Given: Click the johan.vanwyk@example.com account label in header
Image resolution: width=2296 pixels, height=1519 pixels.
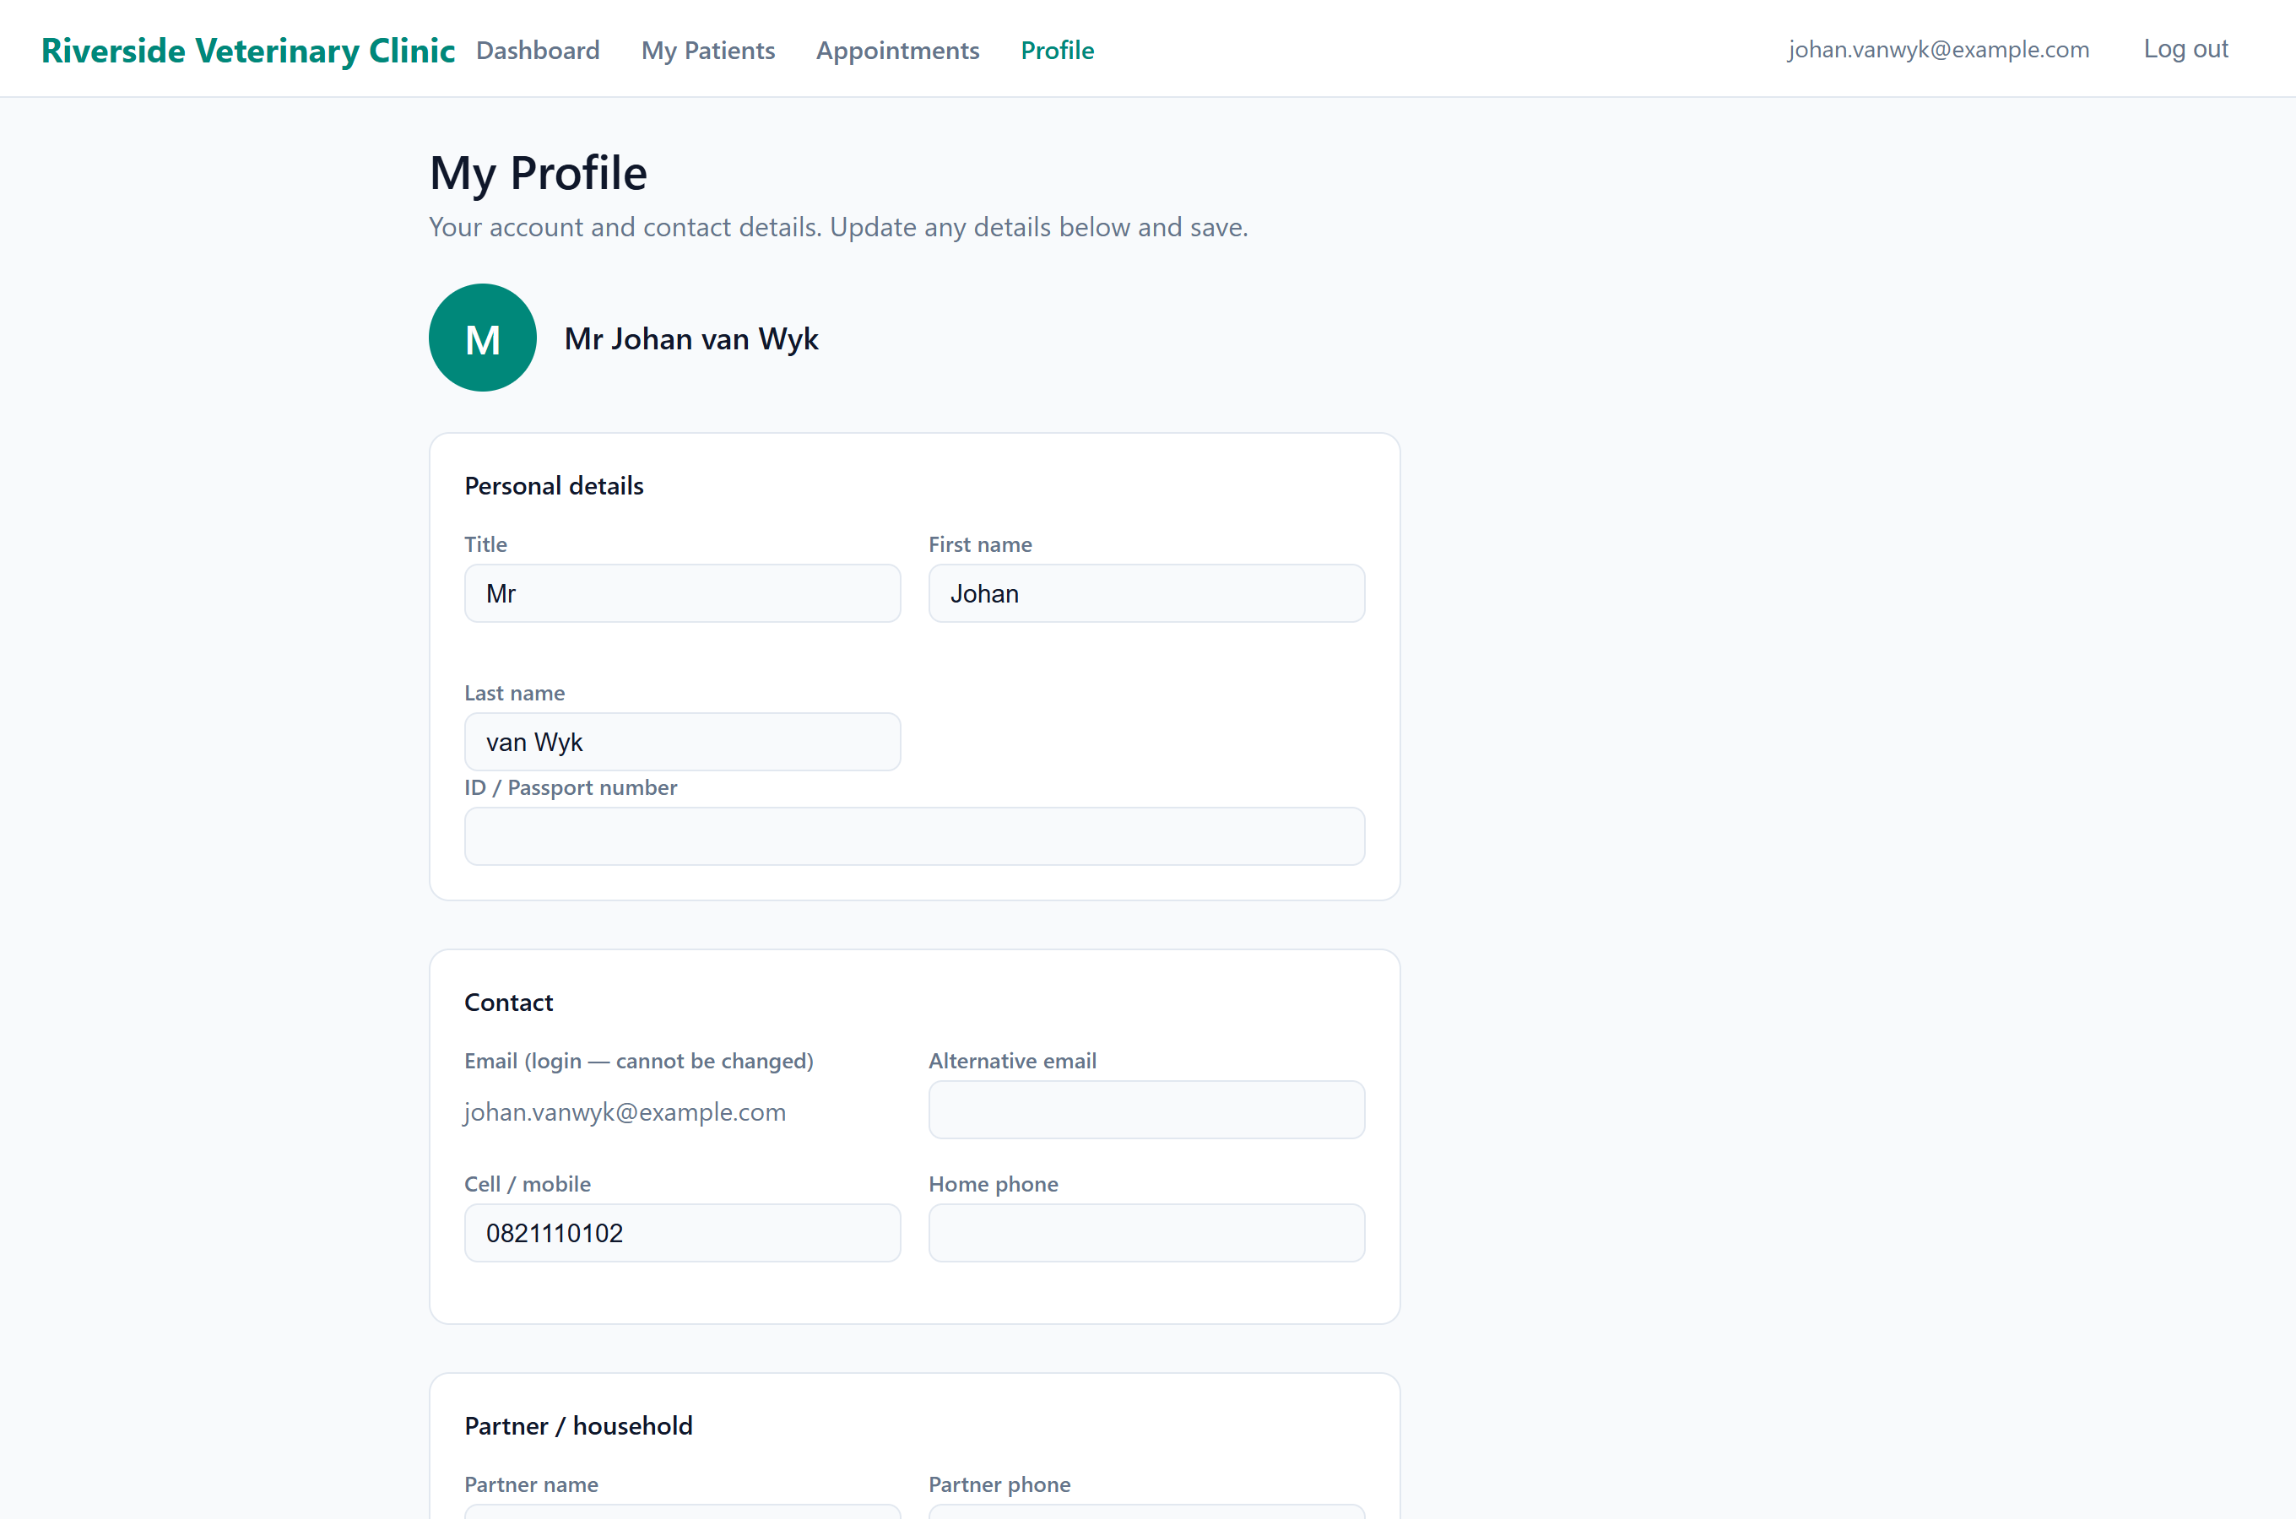Looking at the screenshot, I should tap(1937, 50).
